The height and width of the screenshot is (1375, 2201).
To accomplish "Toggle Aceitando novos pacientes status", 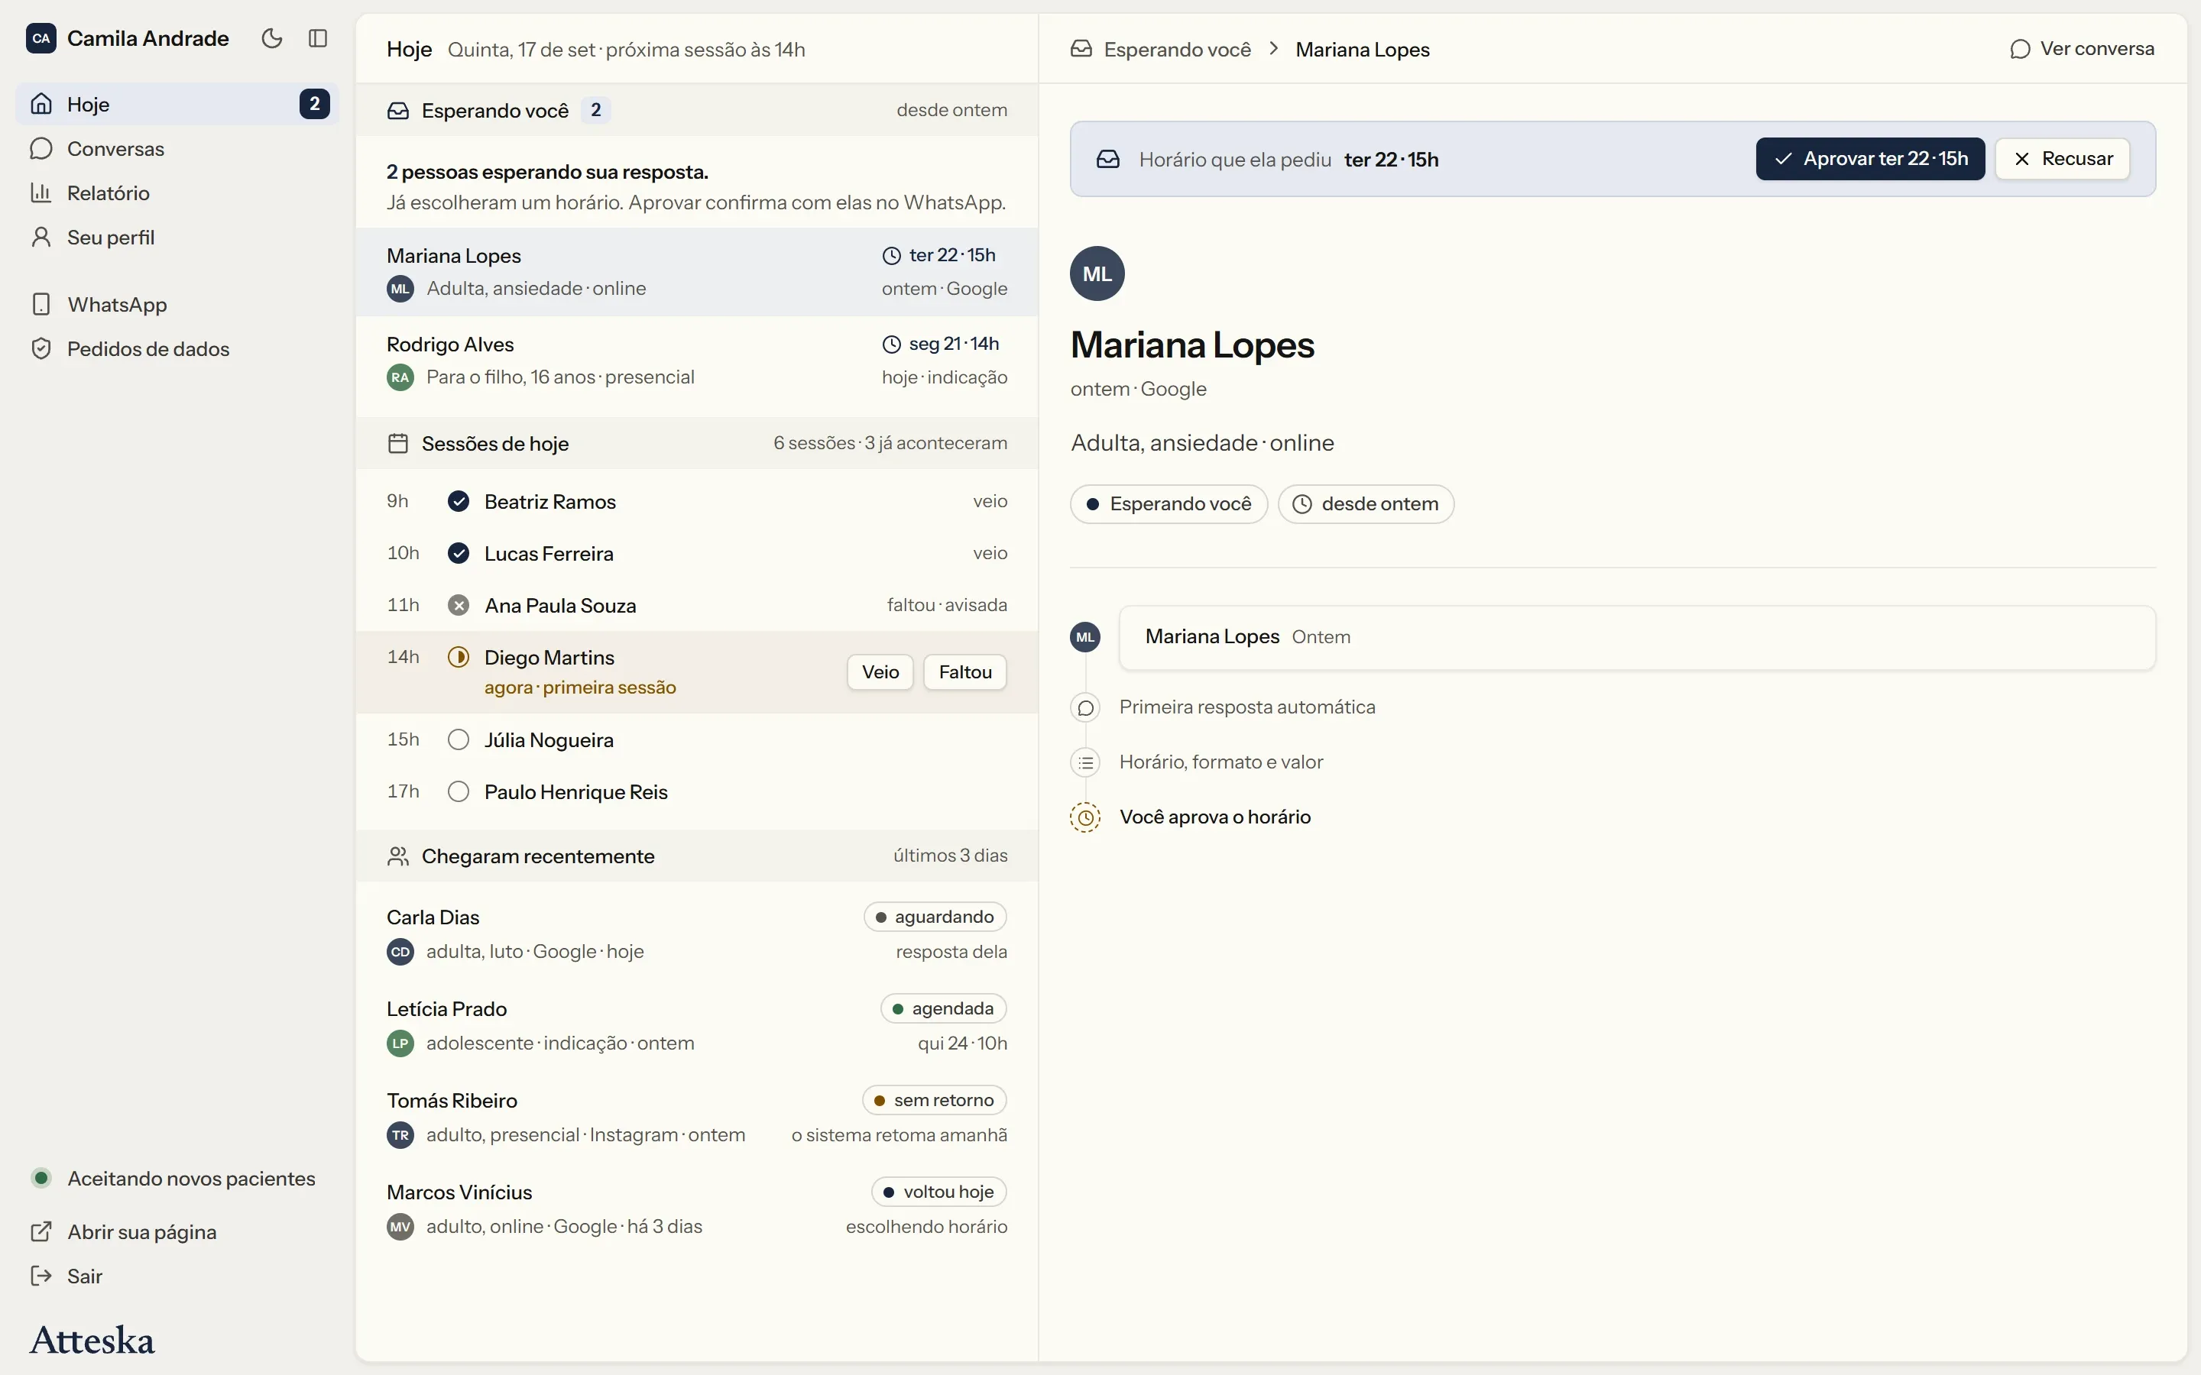I will (173, 1179).
